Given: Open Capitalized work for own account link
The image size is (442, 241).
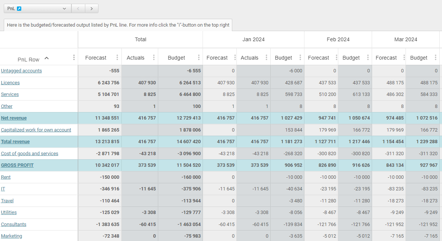Looking at the screenshot, I should [36, 130].
